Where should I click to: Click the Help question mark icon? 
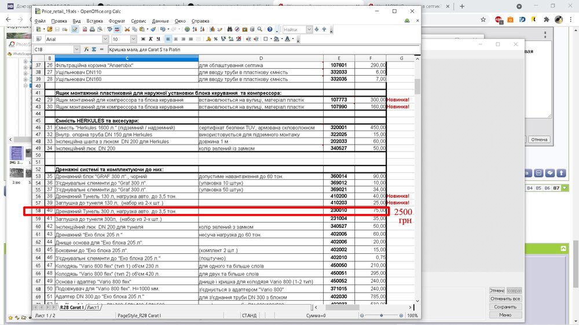click(270, 29)
